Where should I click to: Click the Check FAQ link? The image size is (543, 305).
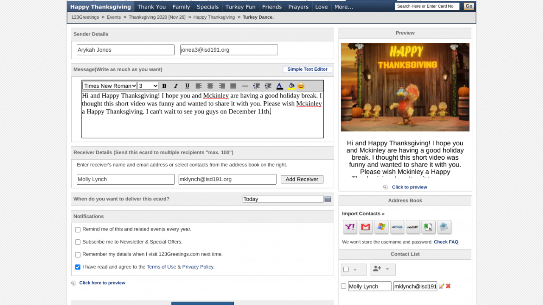tap(446, 242)
